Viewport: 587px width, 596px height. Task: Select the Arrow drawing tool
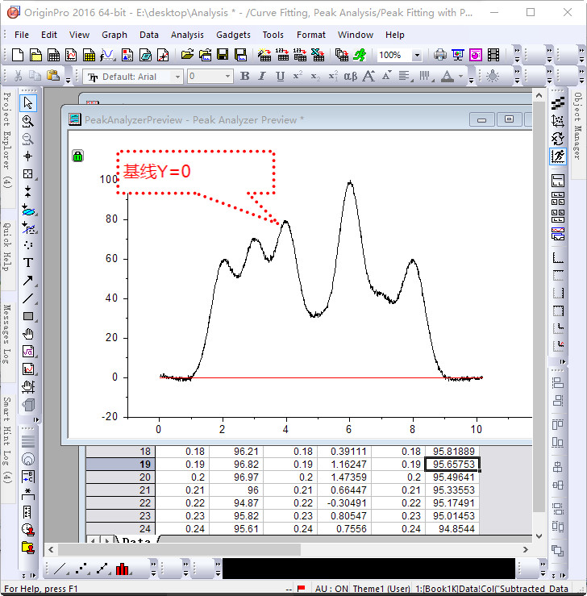(x=27, y=281)
